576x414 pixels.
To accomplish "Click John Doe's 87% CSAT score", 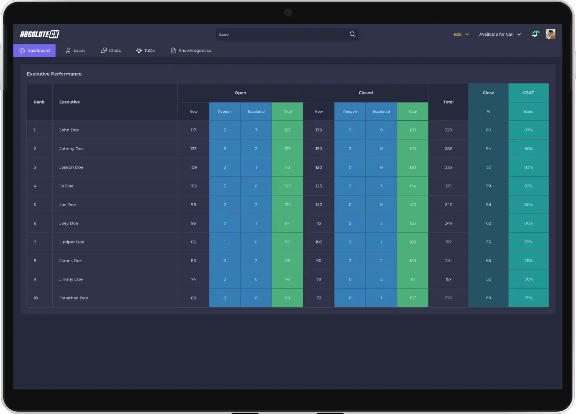I will pyautogui.click(x=528, y=130).
